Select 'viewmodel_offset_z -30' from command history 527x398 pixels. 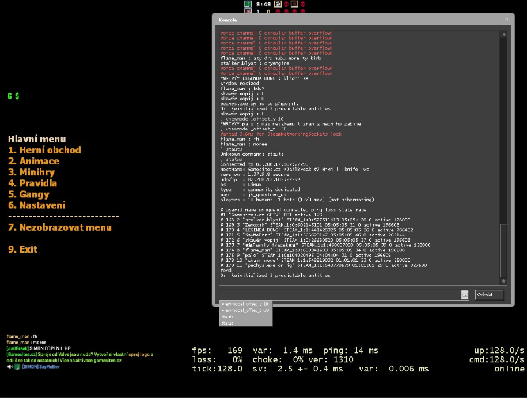245,310
